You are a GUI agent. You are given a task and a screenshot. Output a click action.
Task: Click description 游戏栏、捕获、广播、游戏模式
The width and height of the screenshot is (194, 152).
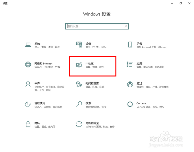tap(152, 87)
